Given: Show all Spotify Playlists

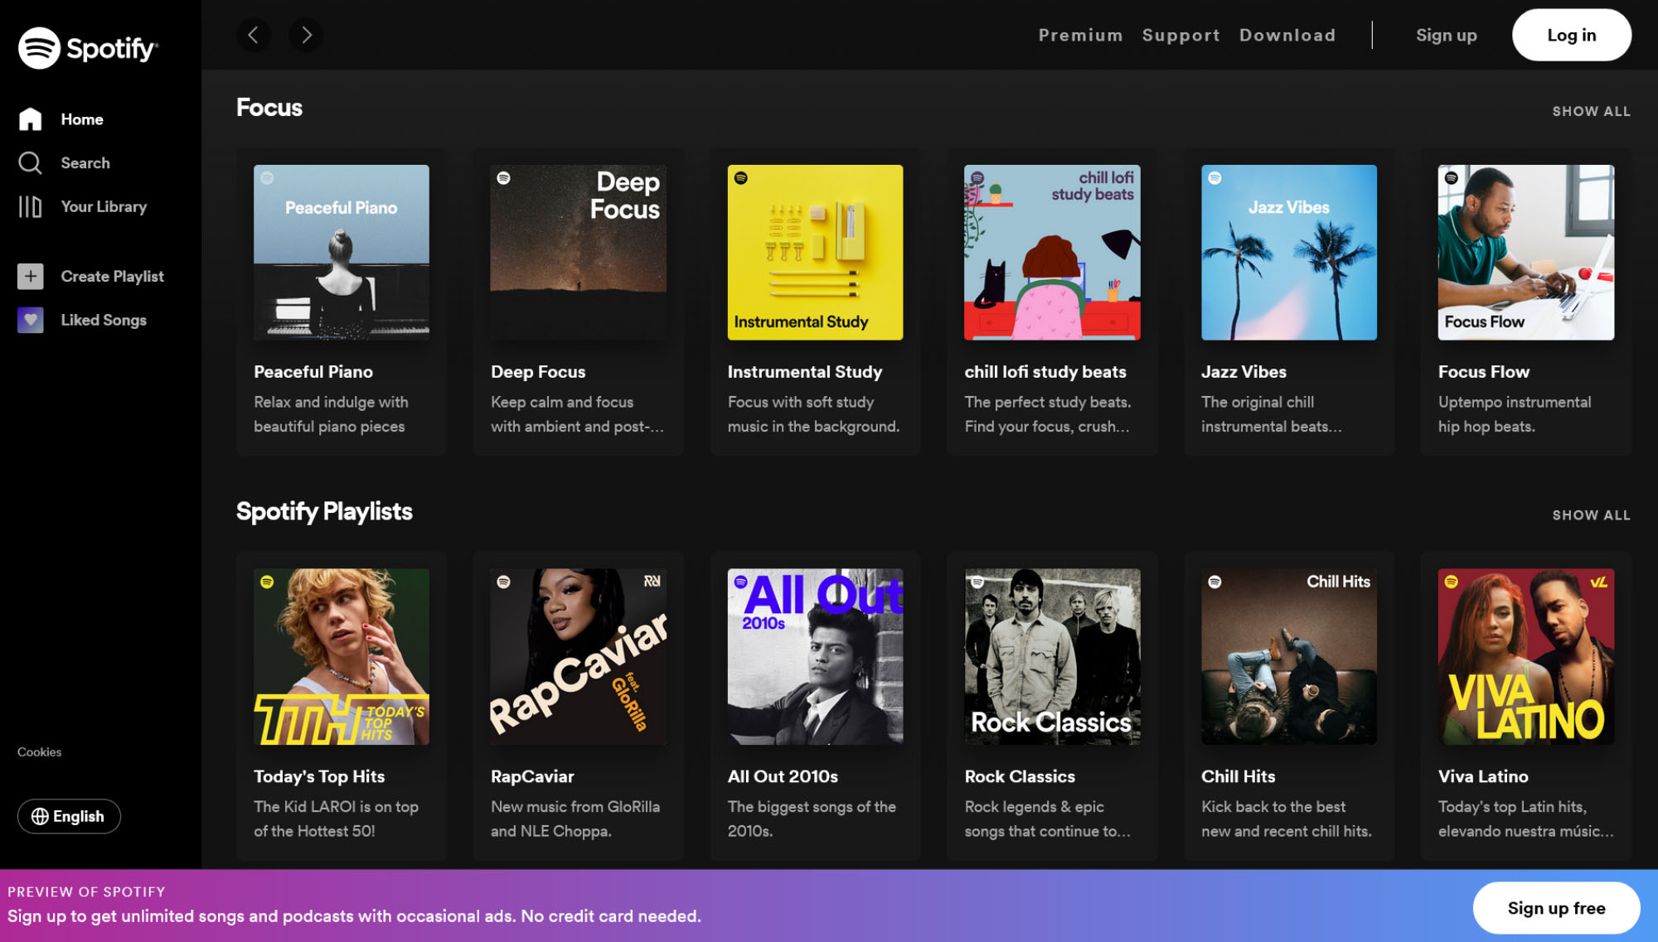Looking at the screenshot, I should (1591, 515).
